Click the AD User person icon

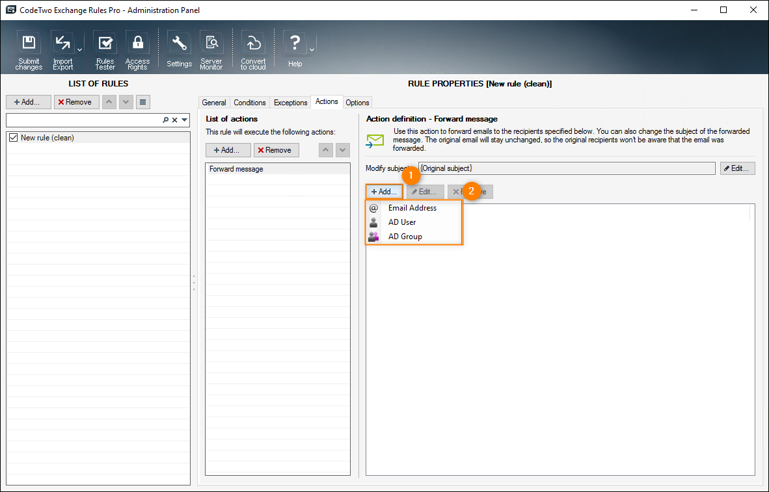(373, 222)
